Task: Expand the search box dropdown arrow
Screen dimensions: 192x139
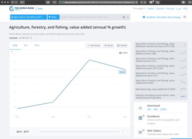Action: click(x=128, y=17)
